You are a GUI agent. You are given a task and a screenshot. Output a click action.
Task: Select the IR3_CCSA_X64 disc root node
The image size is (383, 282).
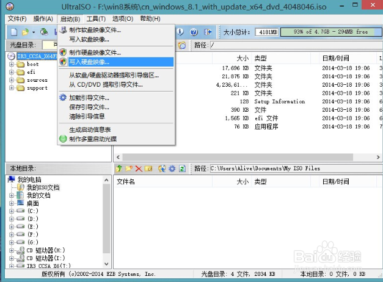point(37,56)
